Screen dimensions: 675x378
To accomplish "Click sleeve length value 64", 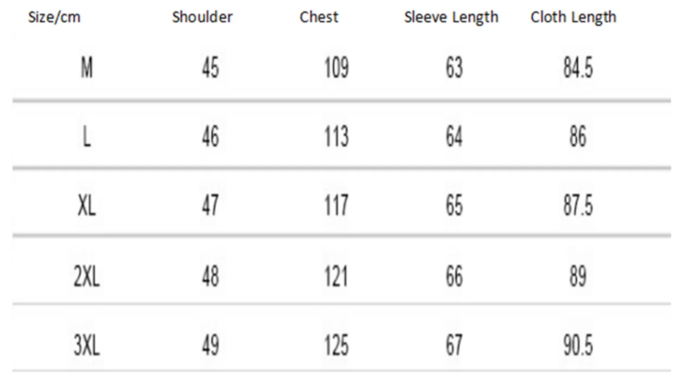I will pos(454,137).
